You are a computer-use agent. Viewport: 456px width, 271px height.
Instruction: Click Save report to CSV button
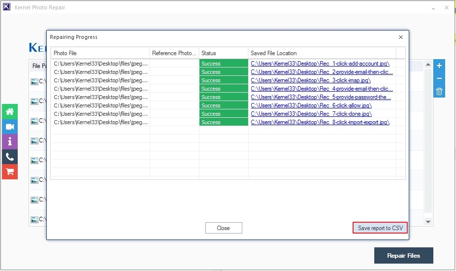tap(380, 228)
